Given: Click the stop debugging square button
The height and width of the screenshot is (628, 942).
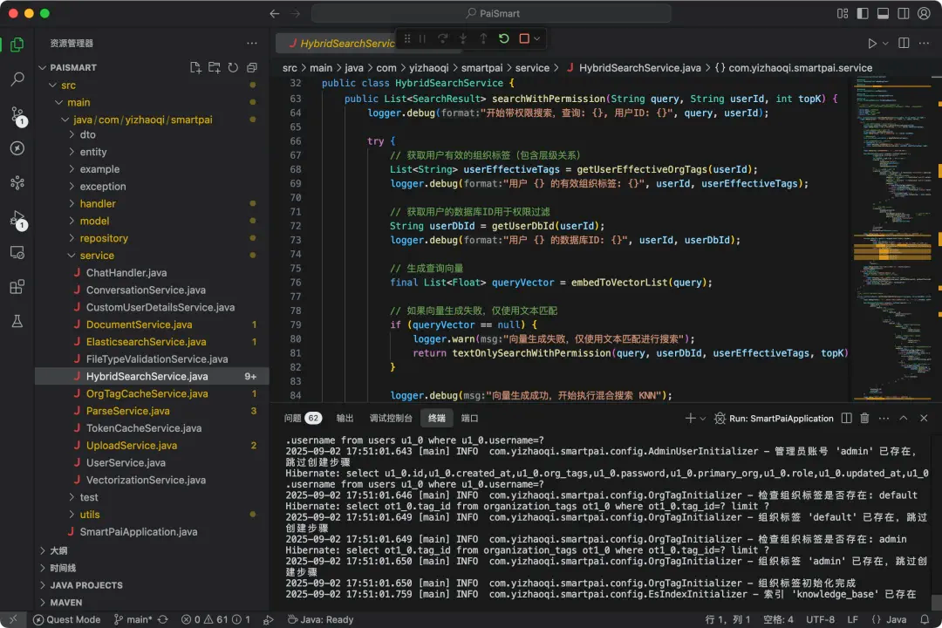Looking at the screenshot, I should pos(524,38).
